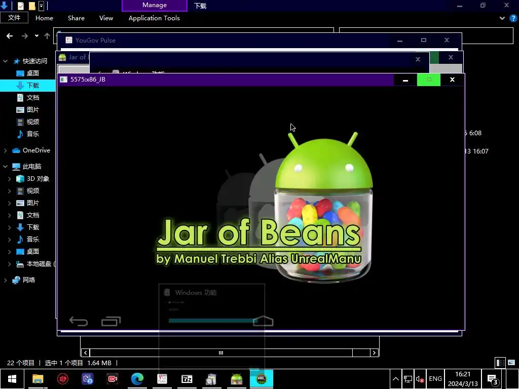Image resolution: width=519 pixels, height=389 pixels.
Task: Open the network tray icon
Action: tap(408, 379)
